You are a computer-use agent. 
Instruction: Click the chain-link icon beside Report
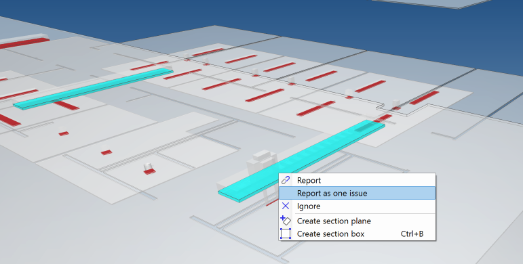(286, 180)
